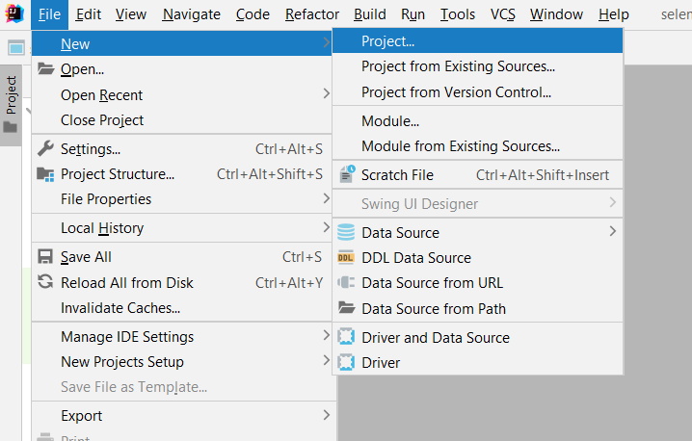Open the Navigate menu
692x441 pixels.
click(x=191, y=14)
